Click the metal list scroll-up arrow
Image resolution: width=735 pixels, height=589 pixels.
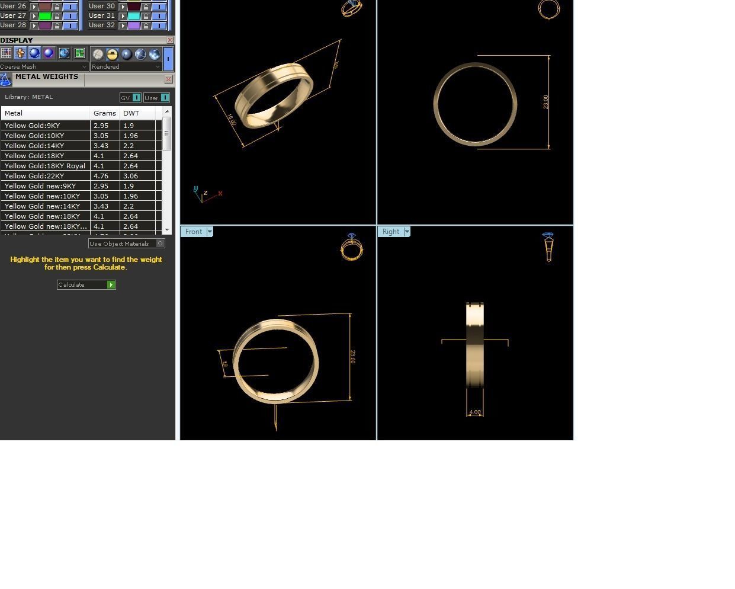pyautogui.click(x=167, y=111)
